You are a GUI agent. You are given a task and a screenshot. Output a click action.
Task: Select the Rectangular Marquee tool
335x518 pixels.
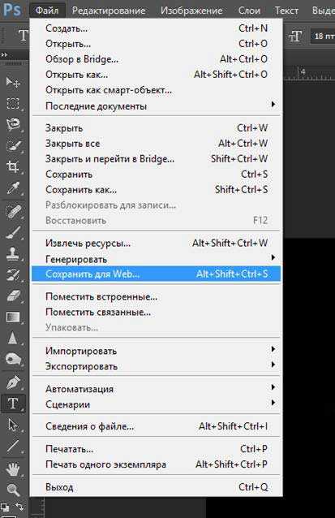tap(13, 103)
